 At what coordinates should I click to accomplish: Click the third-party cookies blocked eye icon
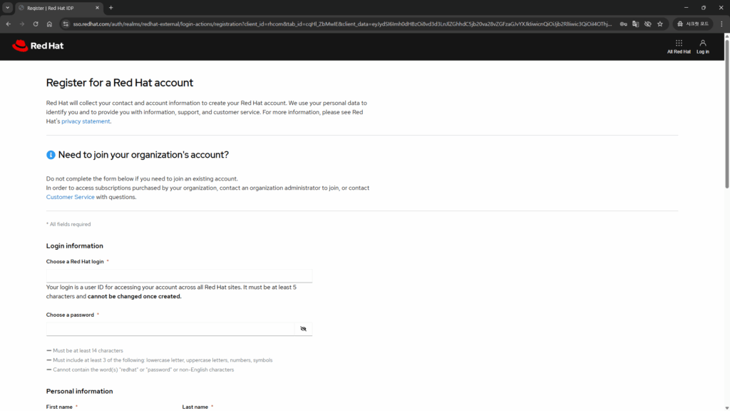647,24
